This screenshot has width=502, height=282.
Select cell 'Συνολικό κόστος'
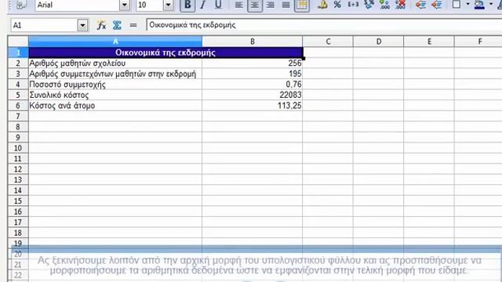tap(115, 95)
